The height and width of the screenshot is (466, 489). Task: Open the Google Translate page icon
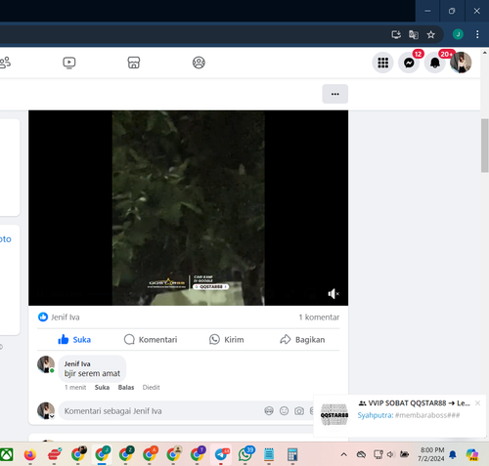point(414,34)
